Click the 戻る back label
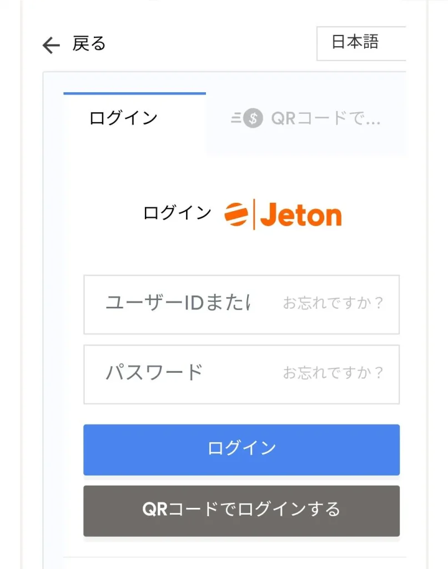Viewport: 448px width, 569px height. click(89, 44)
